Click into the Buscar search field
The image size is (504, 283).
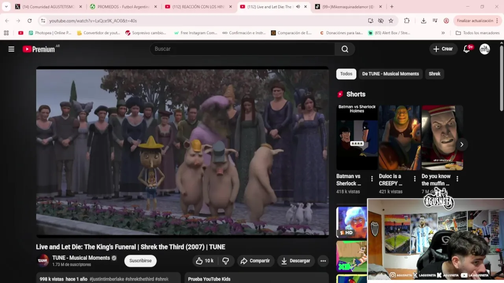click(x=242, y=49)
